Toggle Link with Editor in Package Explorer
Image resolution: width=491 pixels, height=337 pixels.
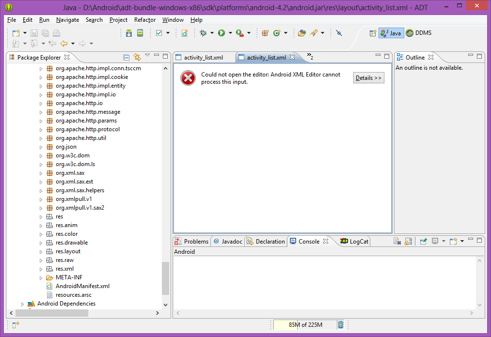coord(137,57)
